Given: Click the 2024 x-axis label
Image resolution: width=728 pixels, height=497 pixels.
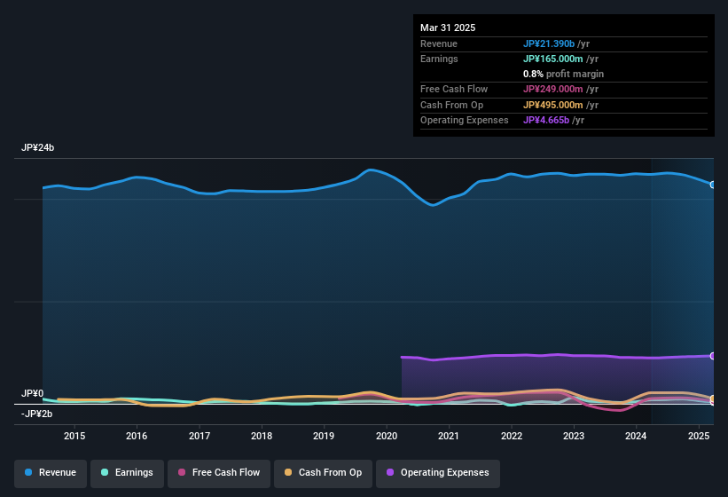Looking at the screenshot, I should coord(636,436).
